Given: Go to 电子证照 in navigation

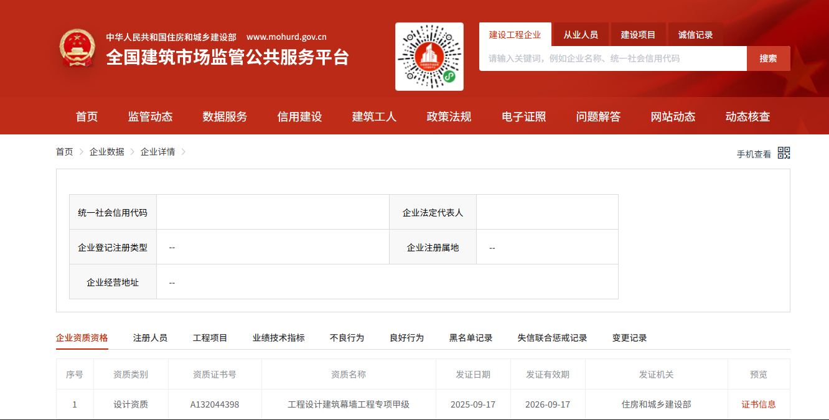Looking at the screenshot, I should tap(523, 116).
